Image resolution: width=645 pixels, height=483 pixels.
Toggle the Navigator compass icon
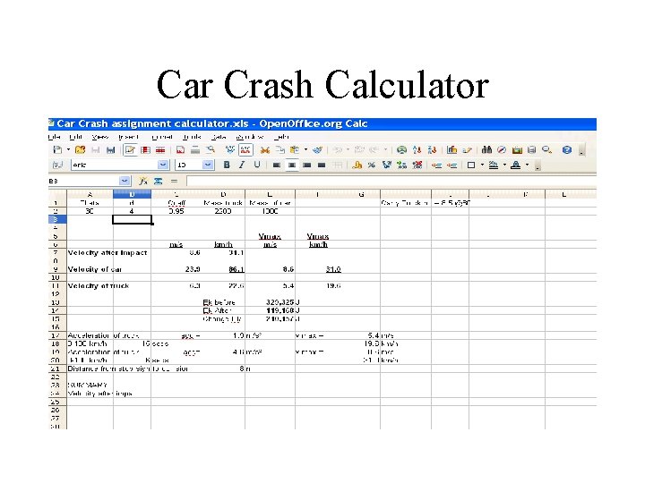tap(502, 150)
